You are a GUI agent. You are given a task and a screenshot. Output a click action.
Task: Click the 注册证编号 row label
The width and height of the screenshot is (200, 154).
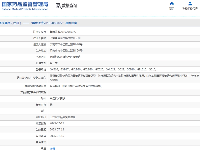click(x=39, y=32)
